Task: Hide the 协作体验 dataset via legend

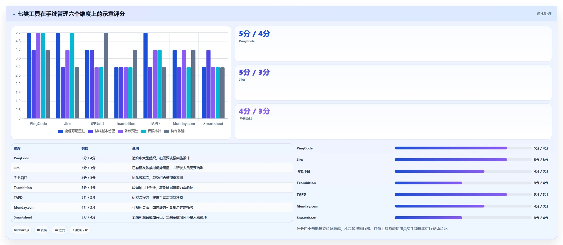Action: pyautogui.click(x=174, y=131)
